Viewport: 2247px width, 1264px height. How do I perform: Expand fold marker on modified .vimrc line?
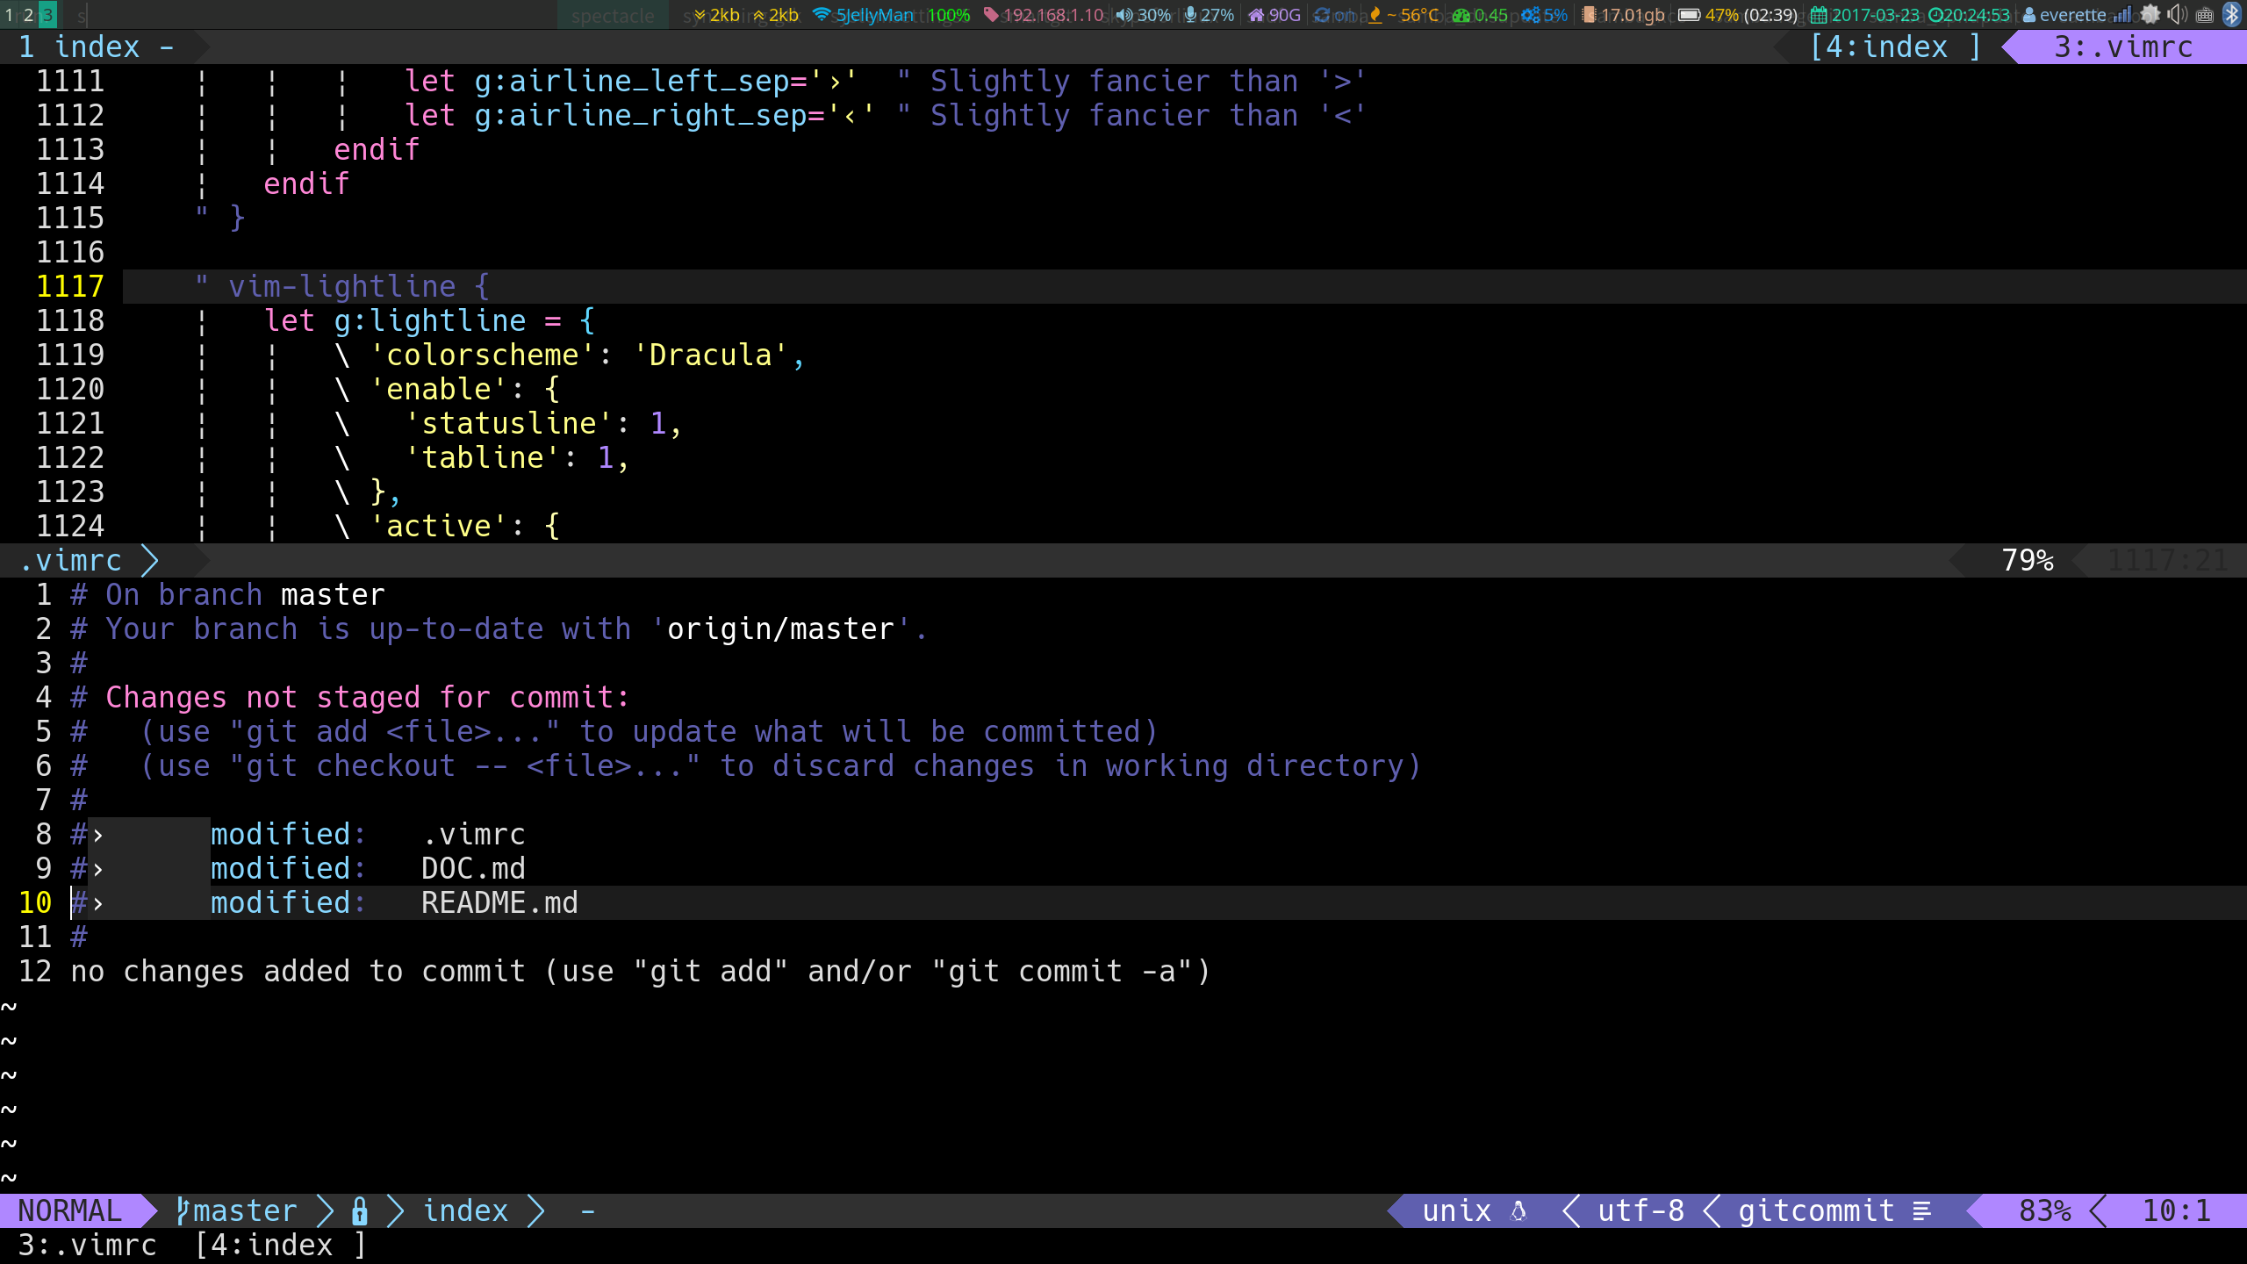(97, 835)
